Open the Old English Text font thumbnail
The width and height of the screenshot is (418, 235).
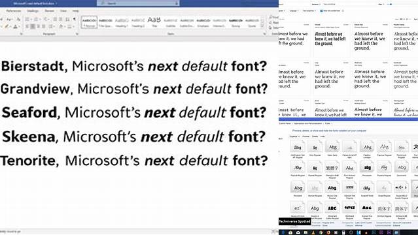(298, 147)
